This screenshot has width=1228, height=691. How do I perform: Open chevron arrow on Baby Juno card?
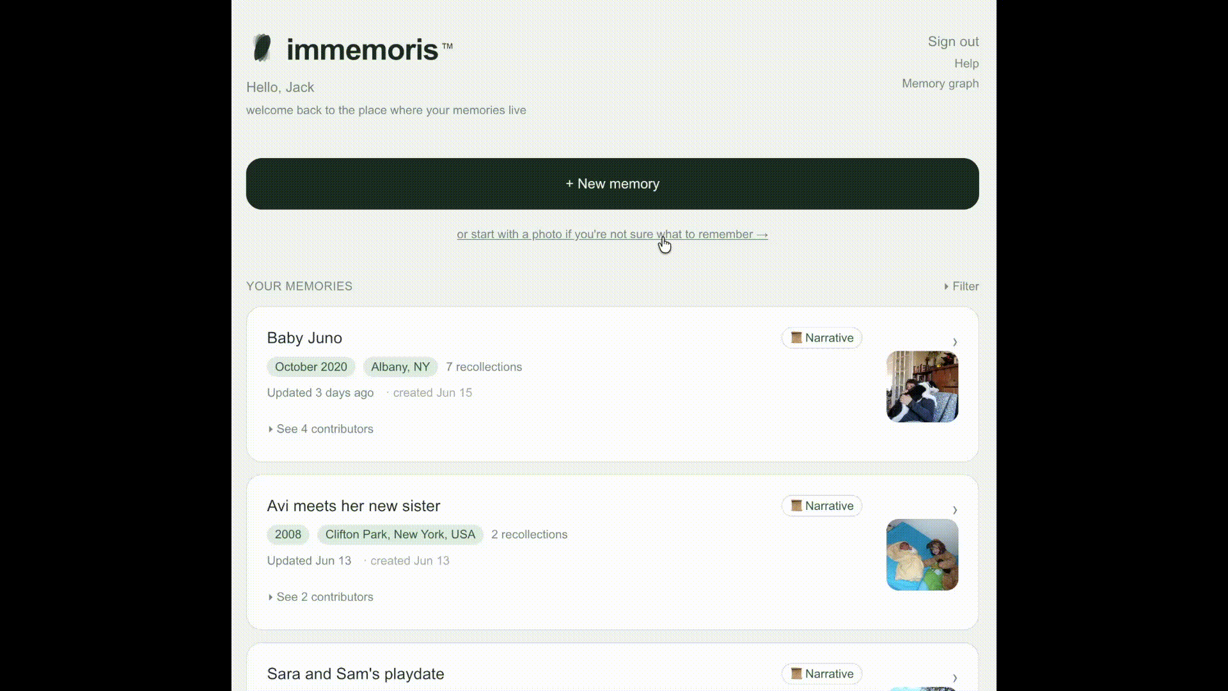pyautogui.click(x=955, y=342)
